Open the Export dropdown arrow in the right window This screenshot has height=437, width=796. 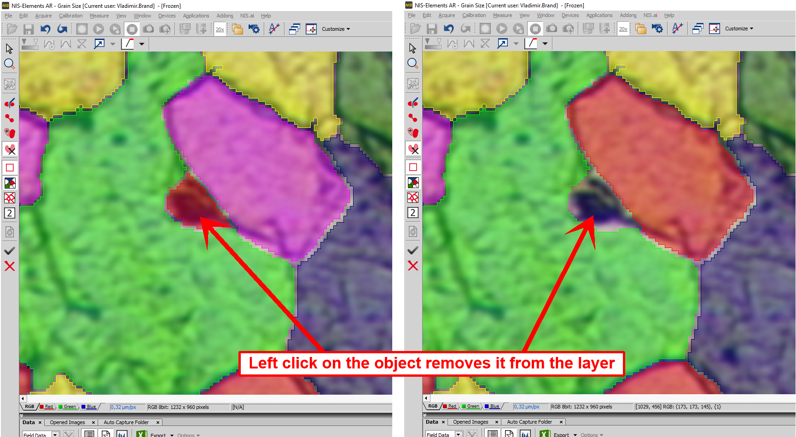[575, 435]
